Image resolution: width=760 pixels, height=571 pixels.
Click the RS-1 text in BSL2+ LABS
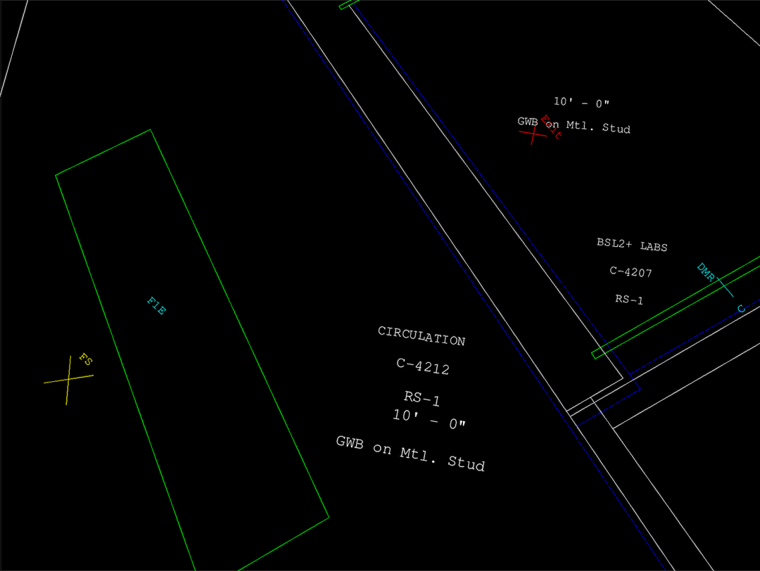[630, 300]
